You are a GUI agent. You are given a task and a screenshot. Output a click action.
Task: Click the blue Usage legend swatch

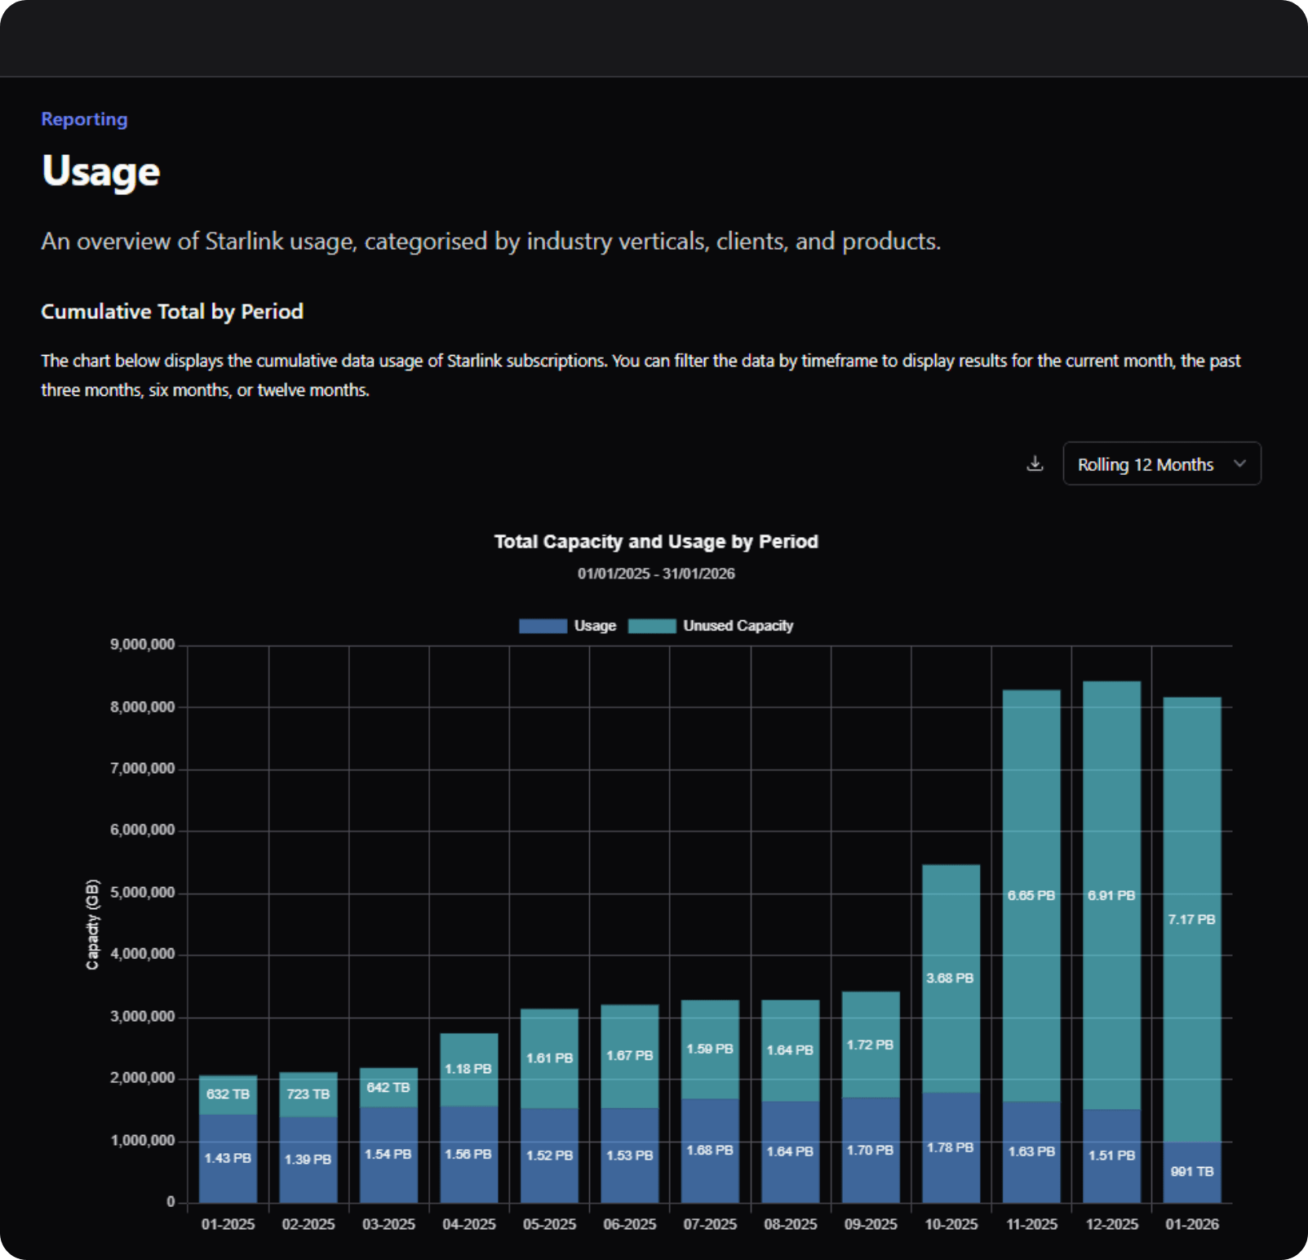[543, 626]
